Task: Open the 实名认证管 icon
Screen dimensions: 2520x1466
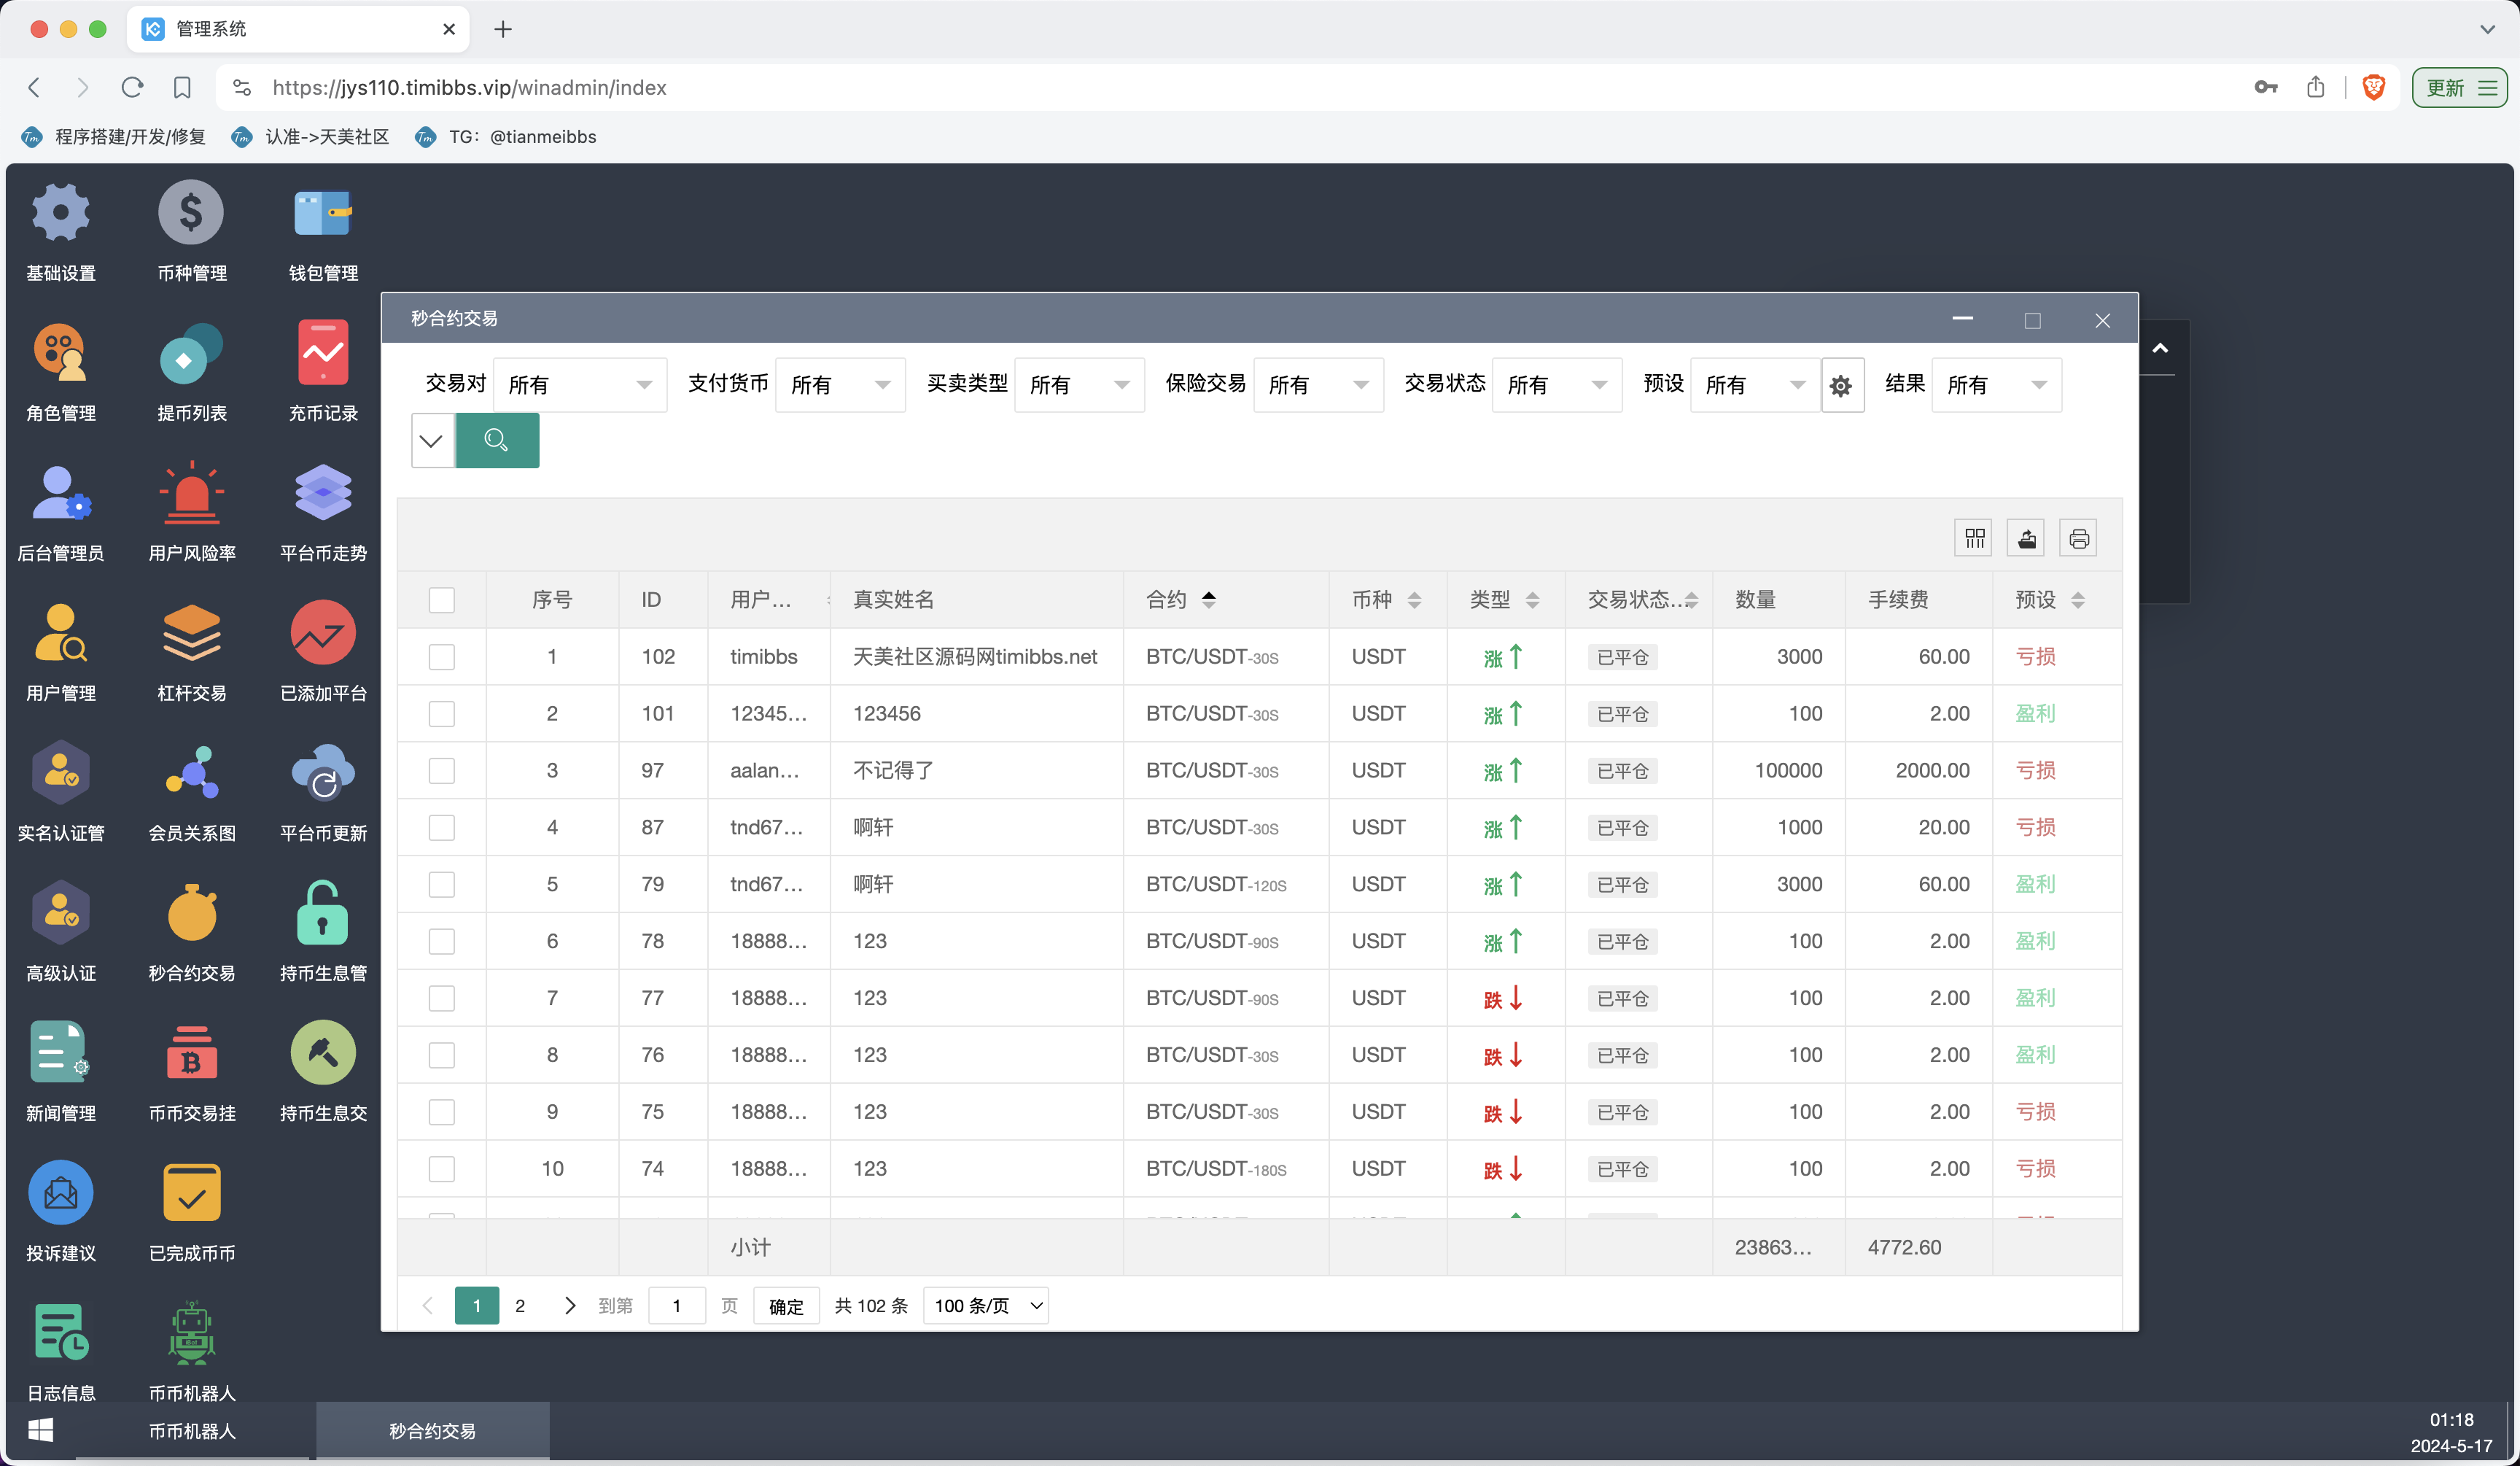Action: tap(61, 772)
